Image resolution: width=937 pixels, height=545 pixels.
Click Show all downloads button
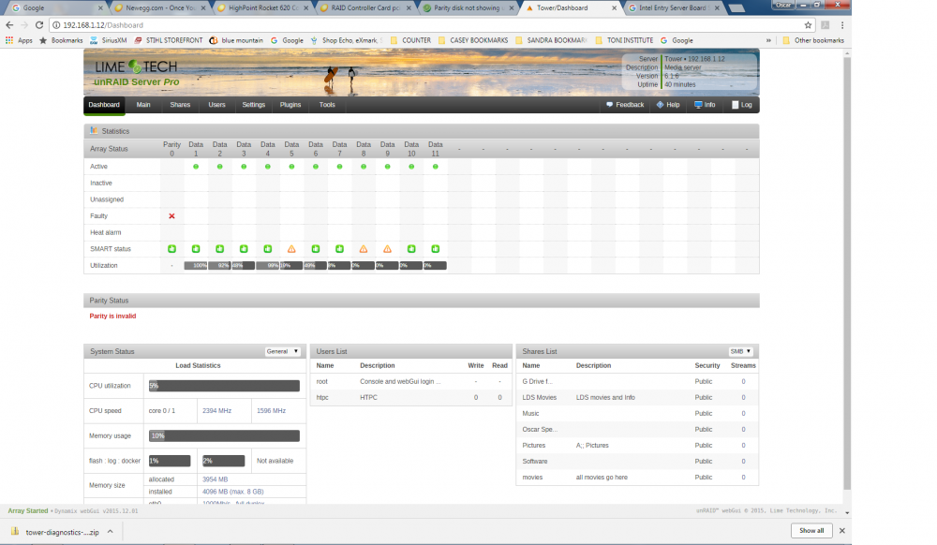811,531
